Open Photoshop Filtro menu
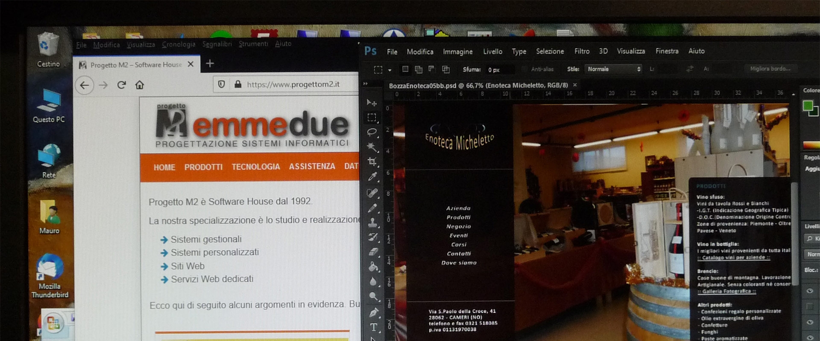Image resolution: width=820 pixels, height=341 pixels. pos(582,51)
